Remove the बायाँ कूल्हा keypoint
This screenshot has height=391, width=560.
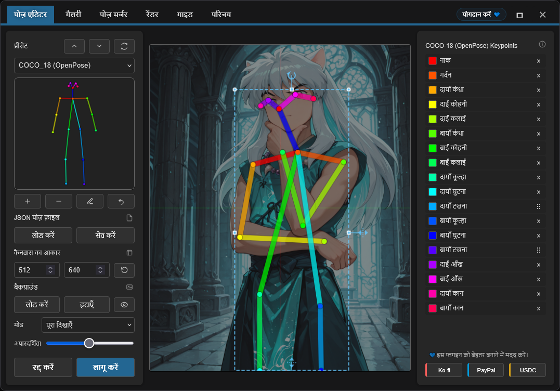pyautogui.click(x=539, y=221)
